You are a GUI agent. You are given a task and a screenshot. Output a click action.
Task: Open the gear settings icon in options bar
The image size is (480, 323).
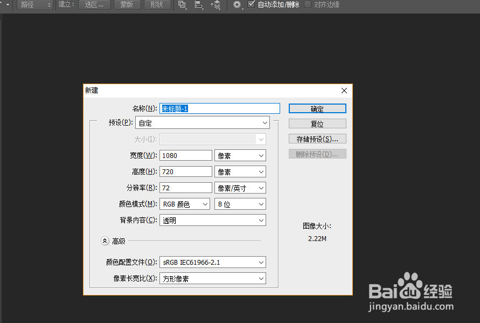pyautogui.click(x=237, y=5)
